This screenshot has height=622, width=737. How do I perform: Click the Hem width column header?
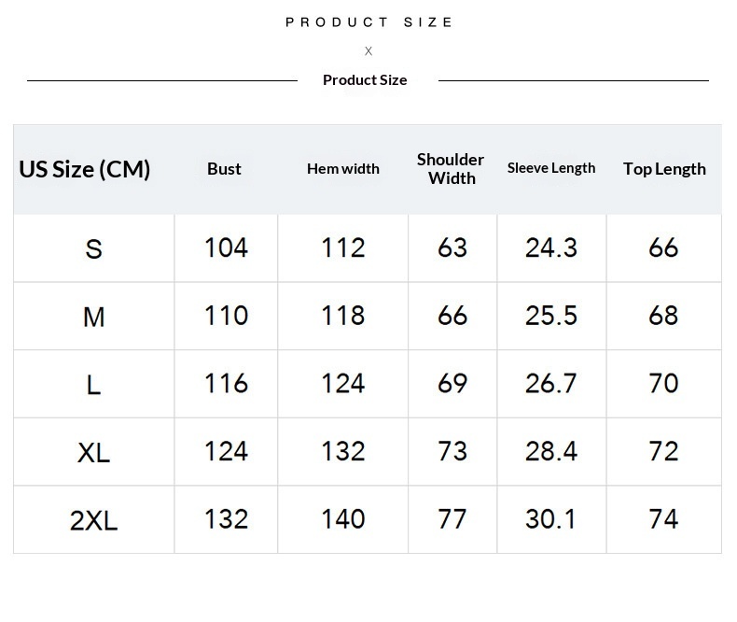click(343, 169)
